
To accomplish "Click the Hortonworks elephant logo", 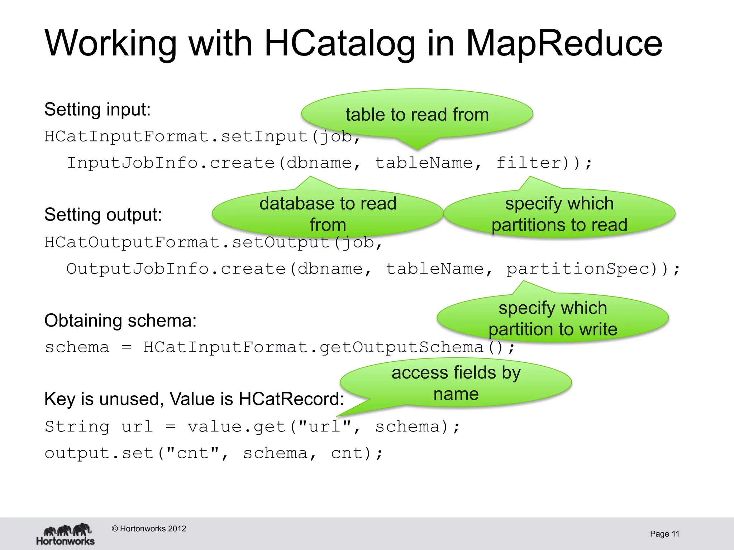I will [66, 534].
